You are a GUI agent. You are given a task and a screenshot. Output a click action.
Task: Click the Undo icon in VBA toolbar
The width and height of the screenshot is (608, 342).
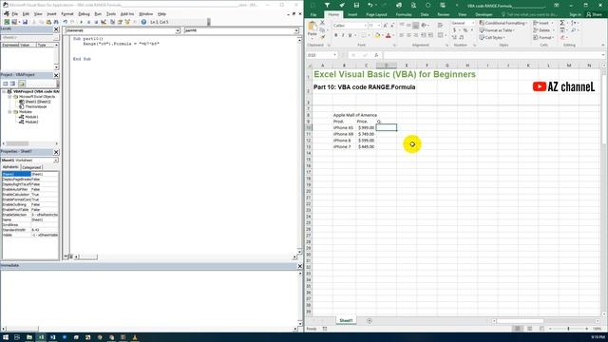pyautogui.click(x=66, y=22)
